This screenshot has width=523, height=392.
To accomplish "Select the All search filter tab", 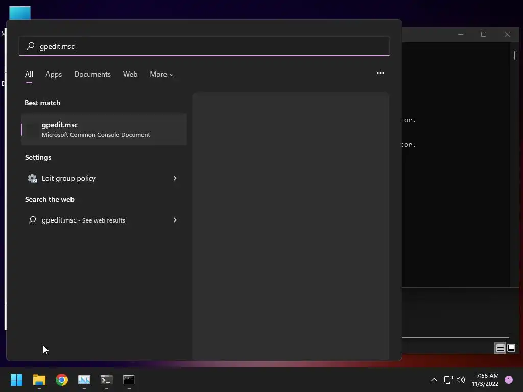I will [x=29, y=74].
